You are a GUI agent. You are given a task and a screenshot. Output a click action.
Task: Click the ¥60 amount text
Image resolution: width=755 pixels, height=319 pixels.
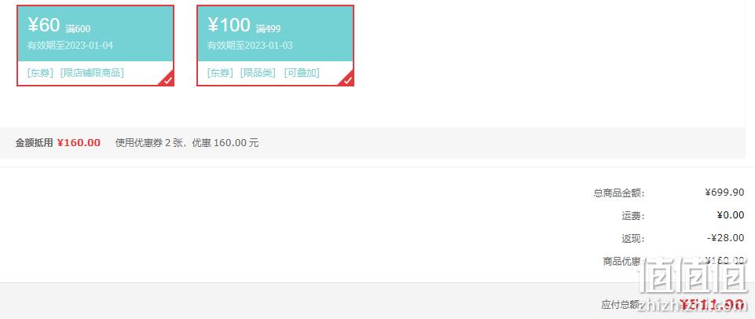44,25
